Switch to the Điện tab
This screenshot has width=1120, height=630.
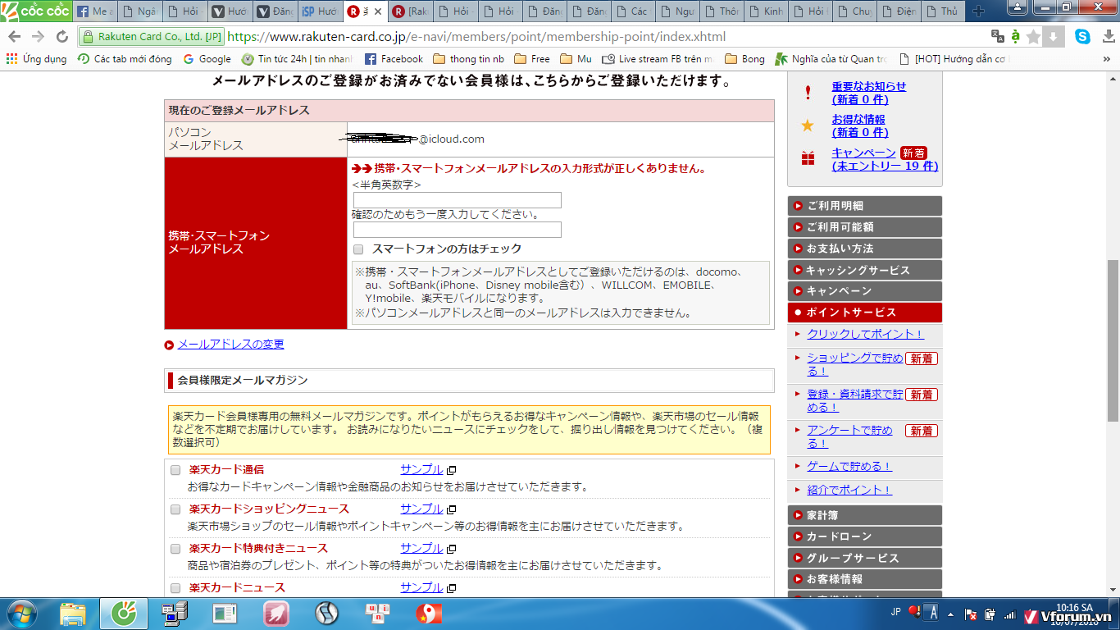(899, 11)
